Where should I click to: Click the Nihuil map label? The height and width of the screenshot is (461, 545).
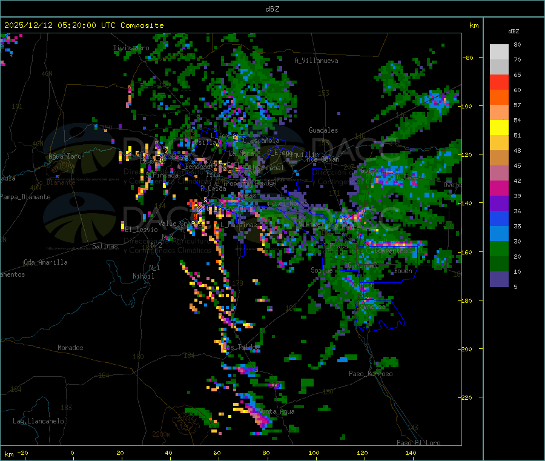(x=143, y=276)
